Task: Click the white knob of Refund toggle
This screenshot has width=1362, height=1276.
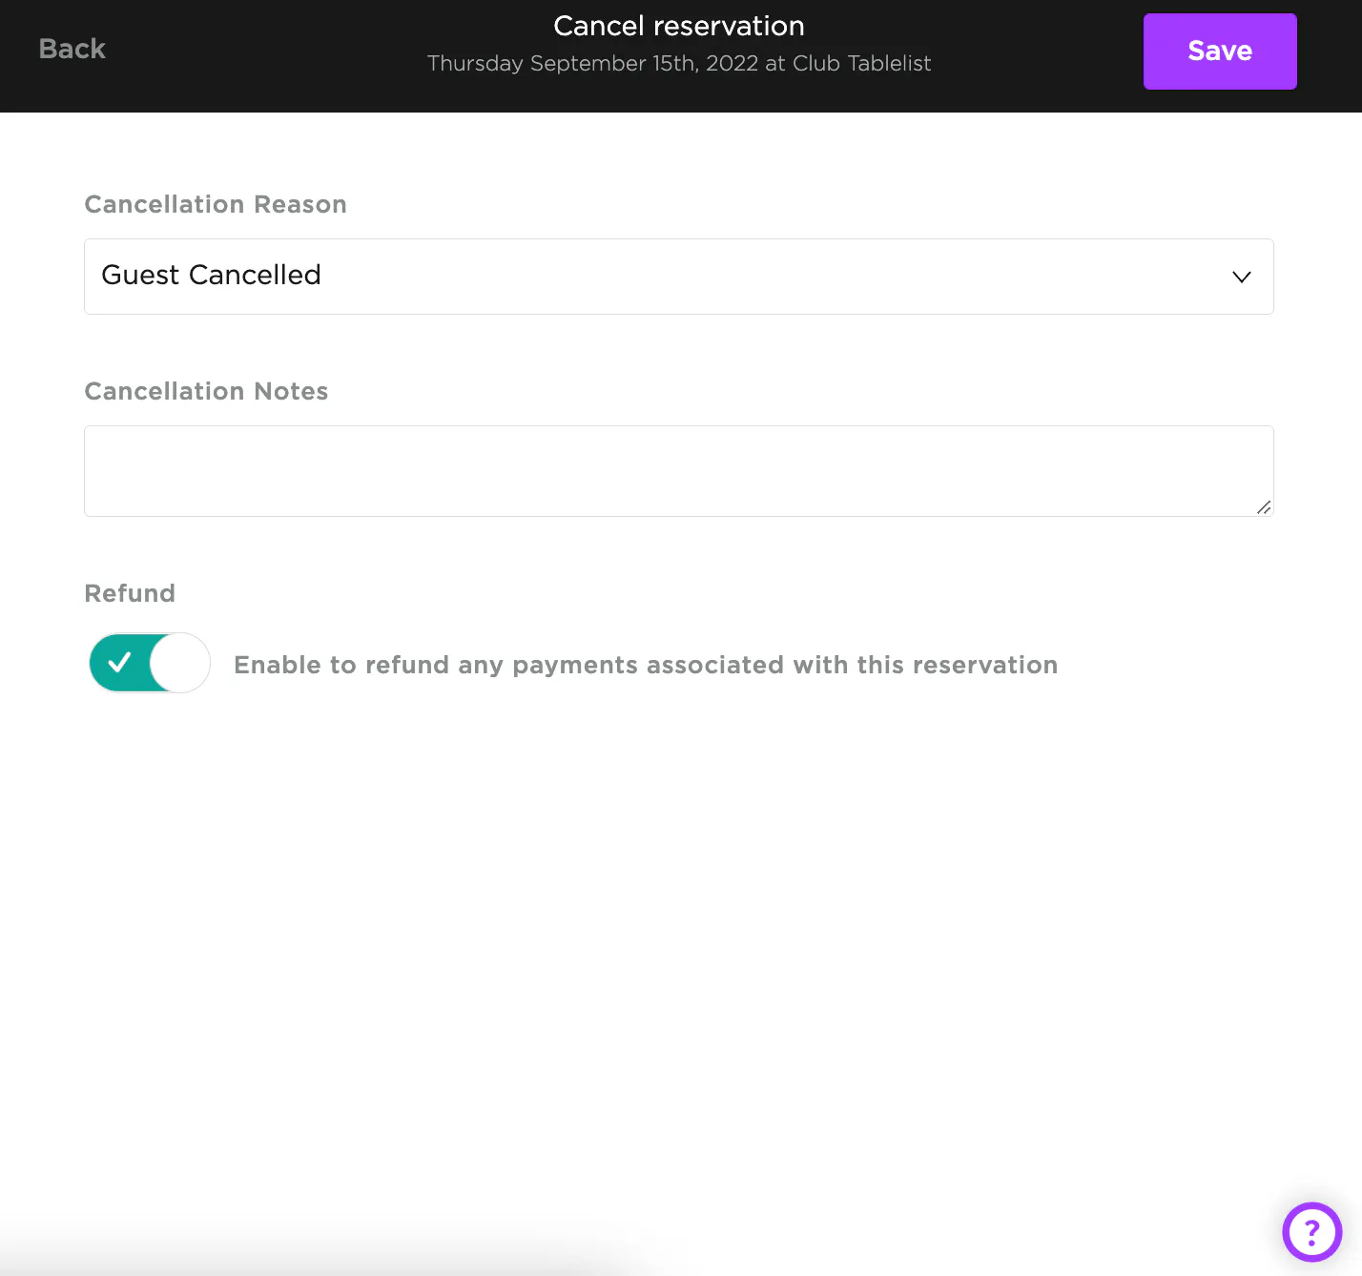Action: click(x=180, y=663)
